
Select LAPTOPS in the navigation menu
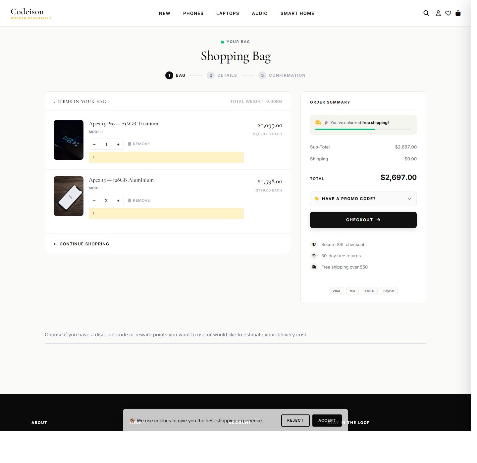228,13
